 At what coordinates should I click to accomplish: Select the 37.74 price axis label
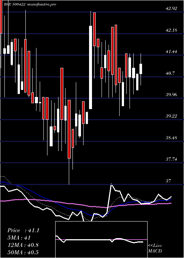(171, 159)
